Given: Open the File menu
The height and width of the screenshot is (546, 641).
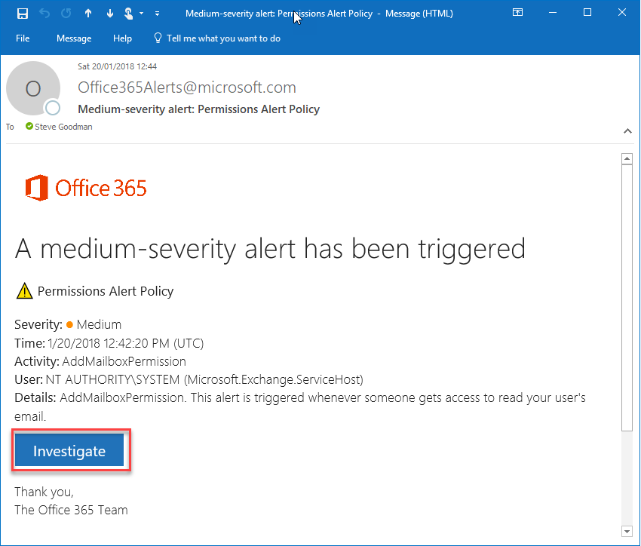Looking at the screenshot, I should click(23, 38).
